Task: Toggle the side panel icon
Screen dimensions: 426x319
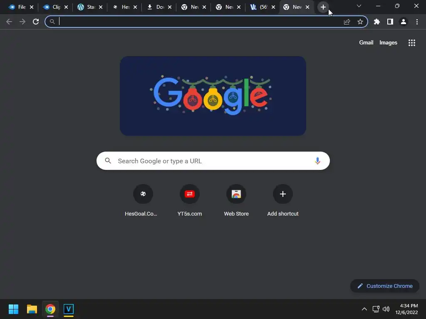Action: click(x=390, y=22)
